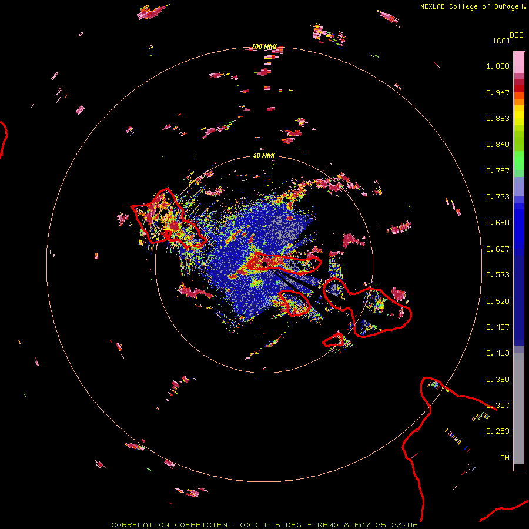Click the TH threshold label
This screenshot has width=529, height=529.
tap(505, 458)
